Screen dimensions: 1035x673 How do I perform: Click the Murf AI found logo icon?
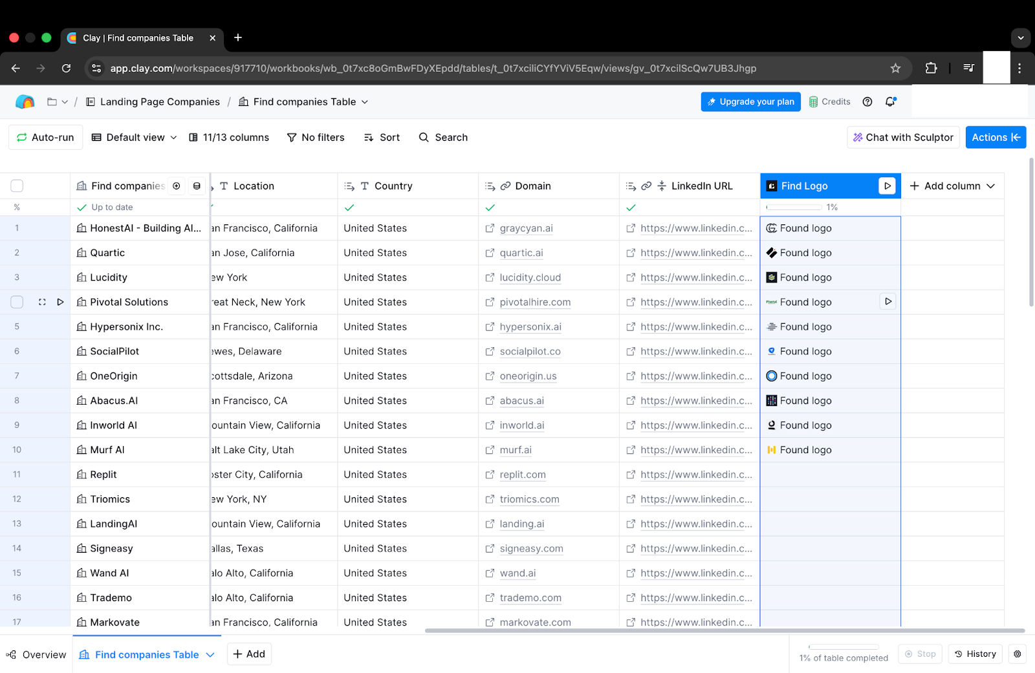click(x=771, y=450)
